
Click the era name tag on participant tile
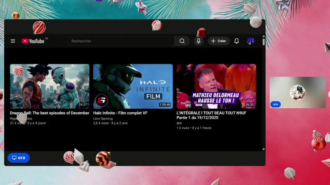[275, 104]
